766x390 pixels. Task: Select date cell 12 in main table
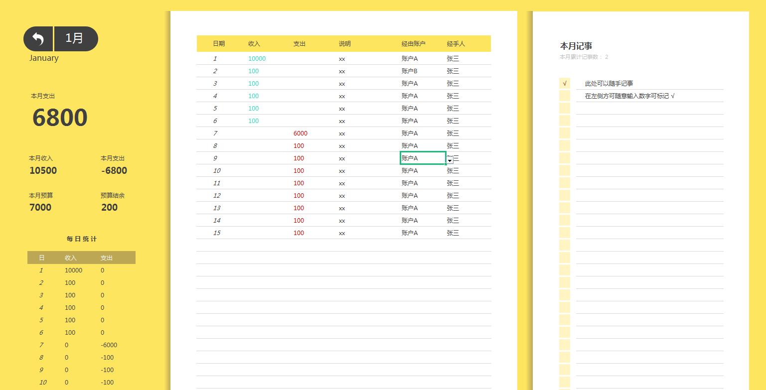[x=217, y=195]
